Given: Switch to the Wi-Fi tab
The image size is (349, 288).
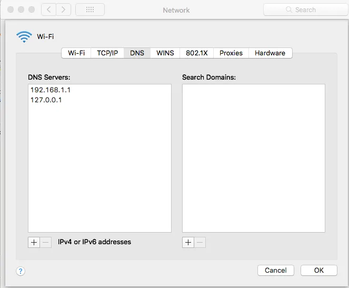Looking at the screenshot, I should (76, 53).
